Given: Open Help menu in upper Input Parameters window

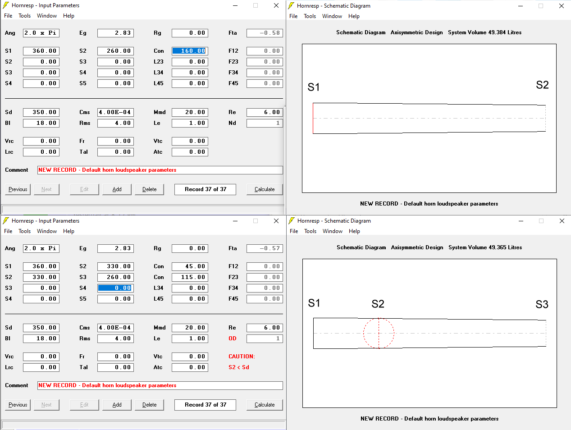Looking at the screenshot, I should coord(69,16).
